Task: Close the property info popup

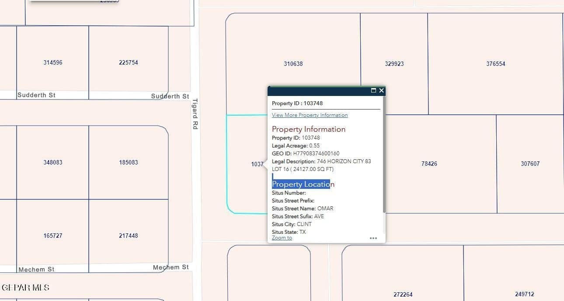Action: (x=382, y=90)
